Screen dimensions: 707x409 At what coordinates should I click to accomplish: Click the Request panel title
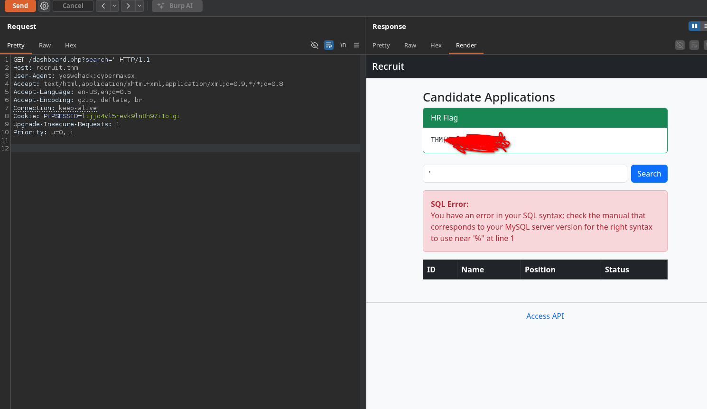click(x=22, y=27)
